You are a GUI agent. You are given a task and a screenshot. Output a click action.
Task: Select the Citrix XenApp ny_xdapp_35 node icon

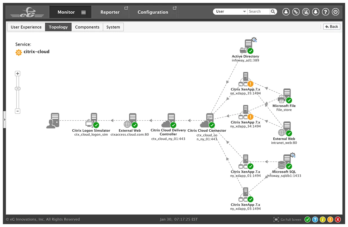point(246,79)
